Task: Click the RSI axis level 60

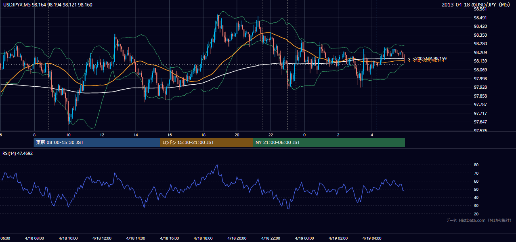Action: (x=476, y=181)
